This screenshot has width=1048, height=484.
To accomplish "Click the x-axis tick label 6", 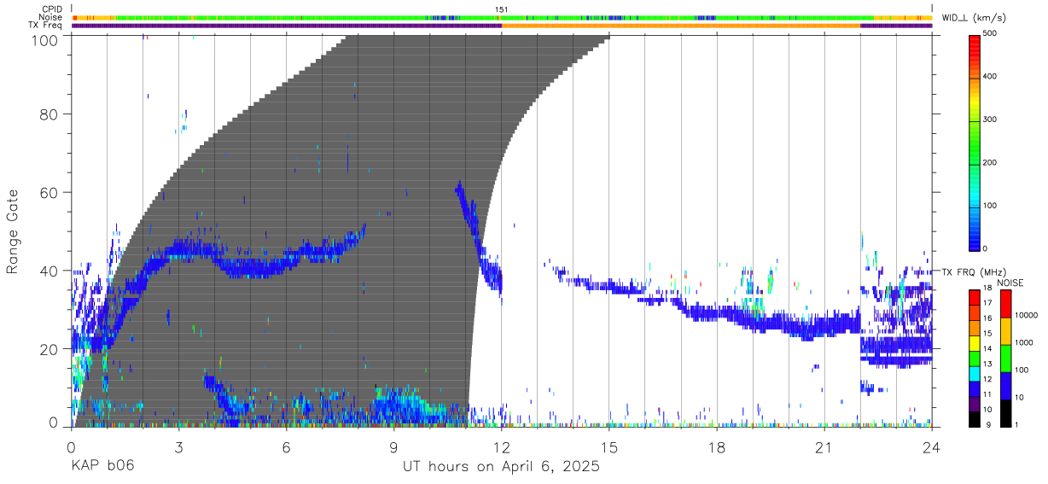I will point(286,447).
